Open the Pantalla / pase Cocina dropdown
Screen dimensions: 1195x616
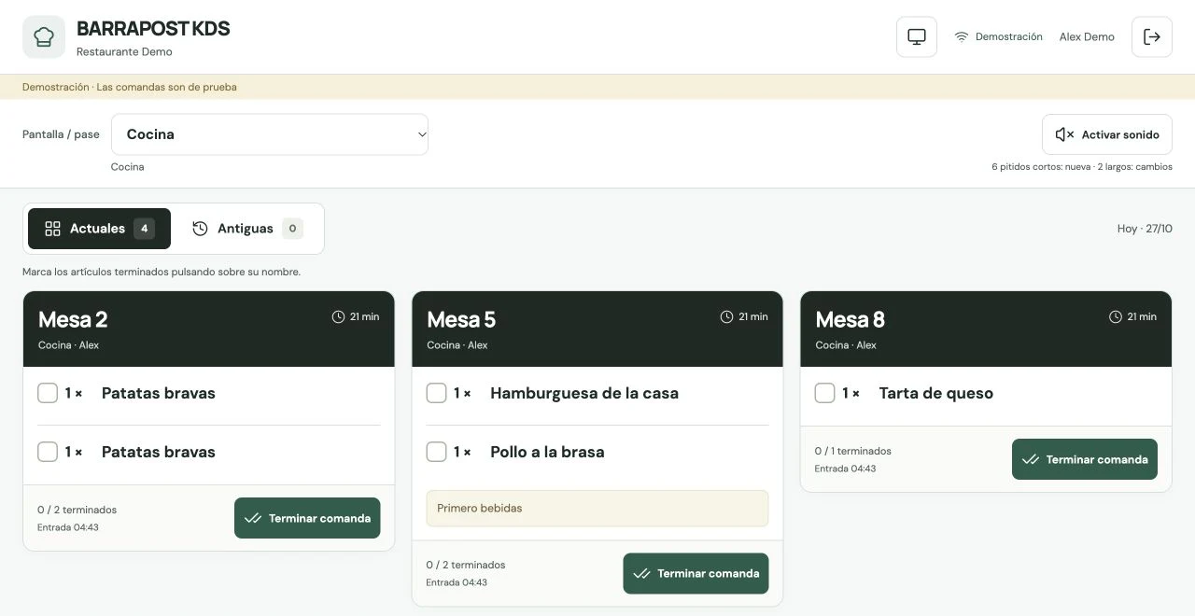tap(270, 134)
